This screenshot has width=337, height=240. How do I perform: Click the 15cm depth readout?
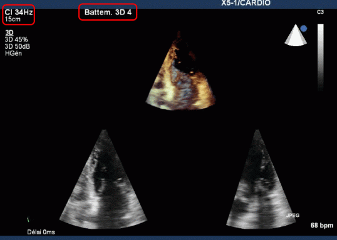point(13,19)
